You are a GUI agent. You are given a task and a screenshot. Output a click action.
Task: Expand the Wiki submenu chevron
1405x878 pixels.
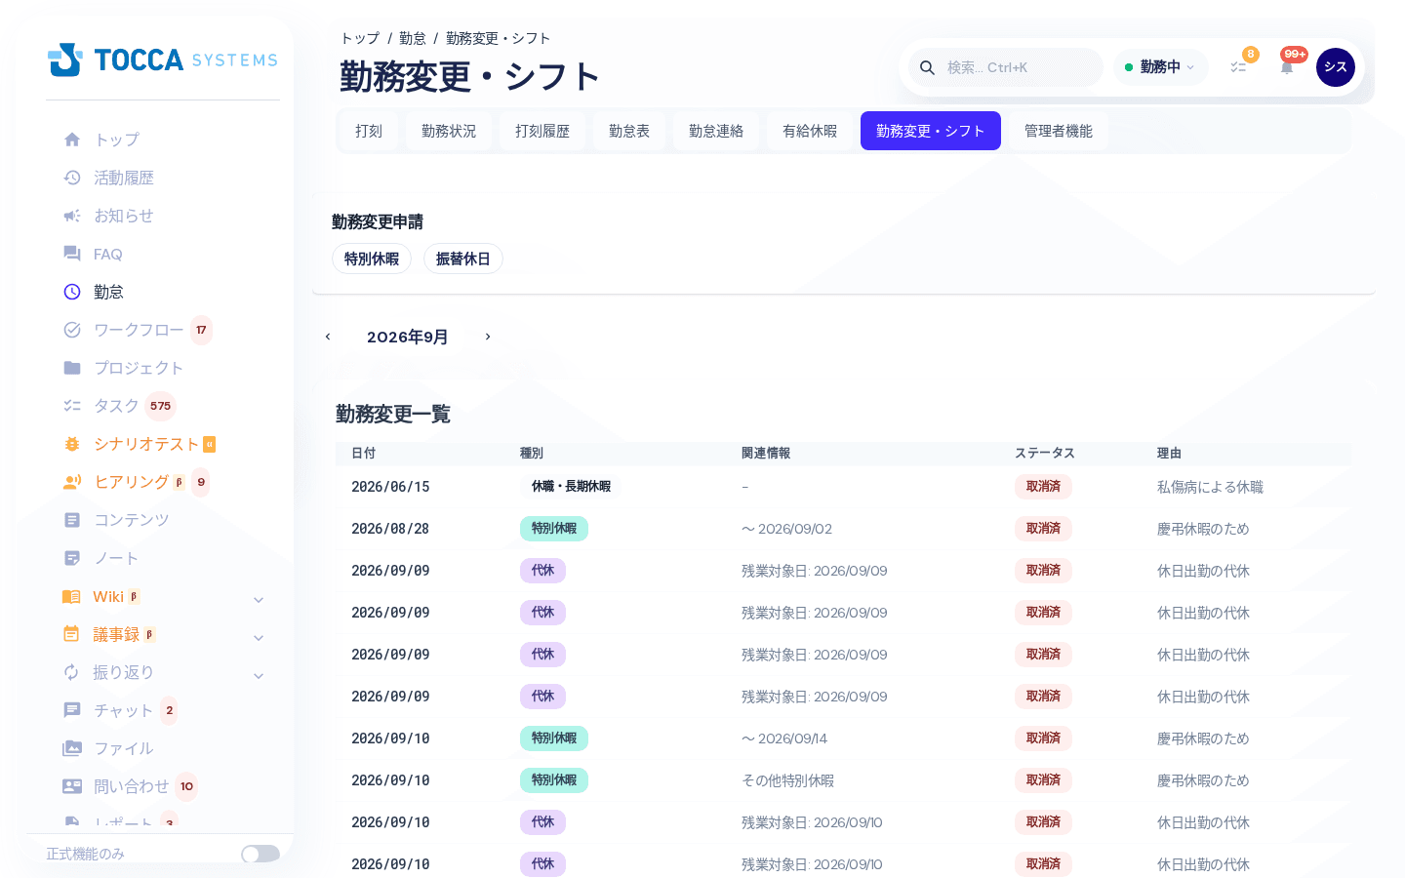(x=259, y=599)
